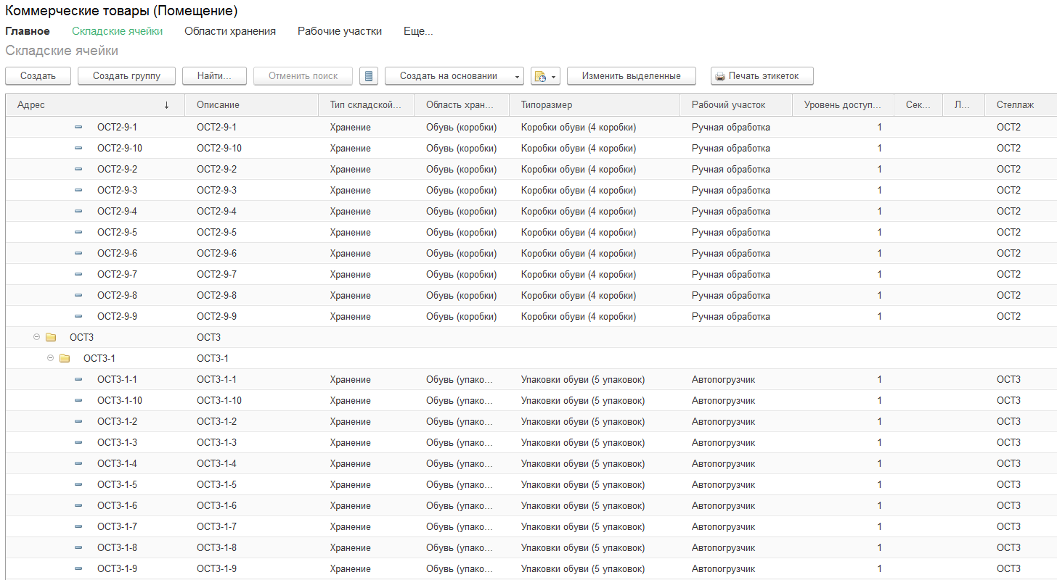The height and width of the screenshot is (580, 1057).
Task: Select the ОСТ3-1 subgroup row name
Action: (99, 358)
